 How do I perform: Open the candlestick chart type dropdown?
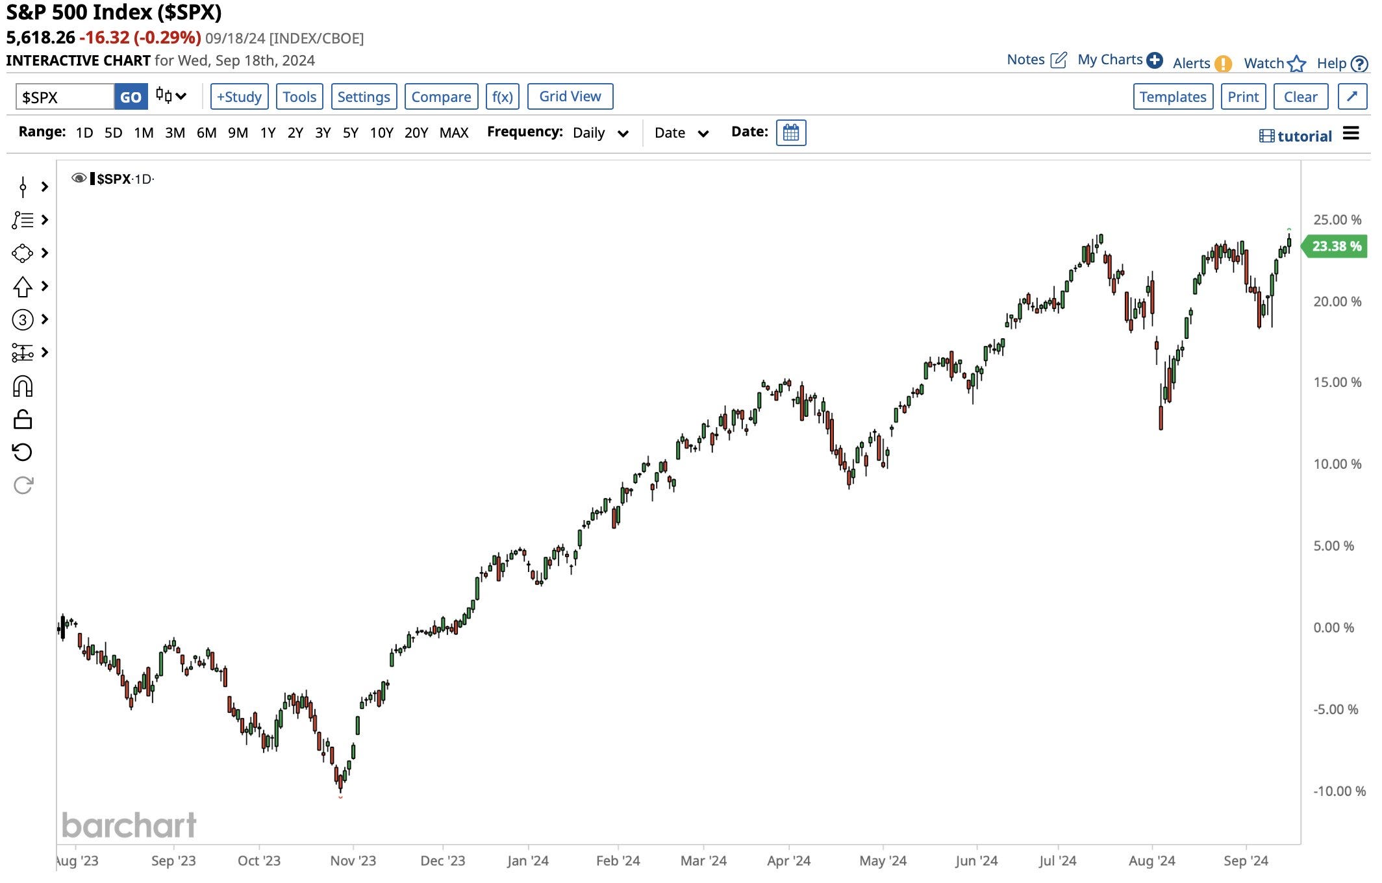[x=171, y=96]
